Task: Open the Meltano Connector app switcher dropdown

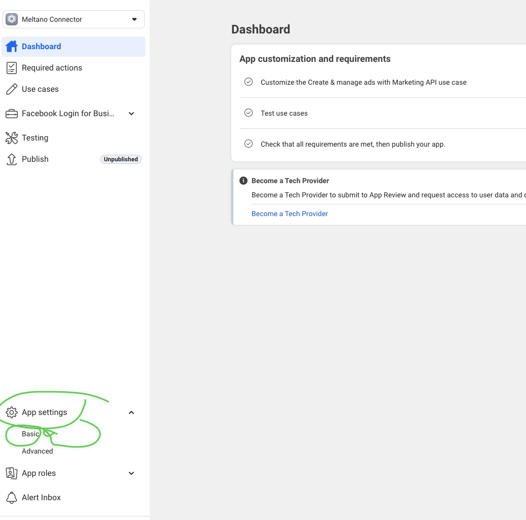Action: 134,19
